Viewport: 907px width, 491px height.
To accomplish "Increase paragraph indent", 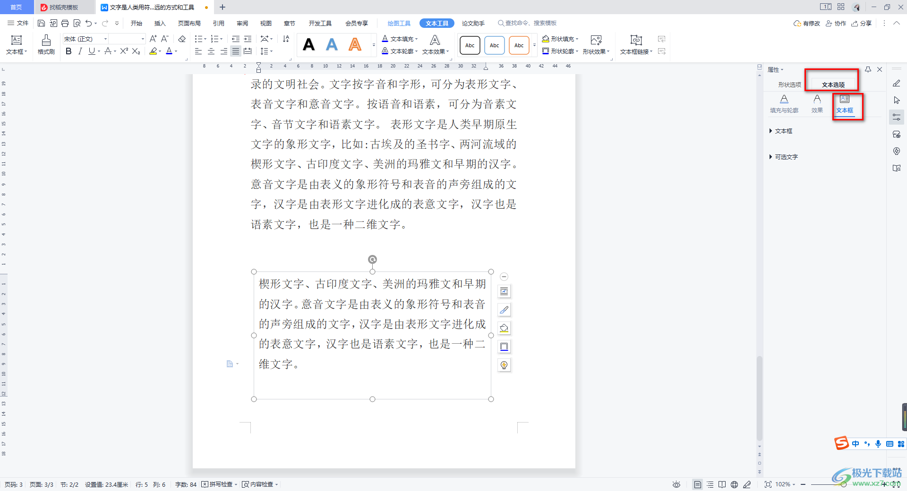I will [x=248, y=39].
